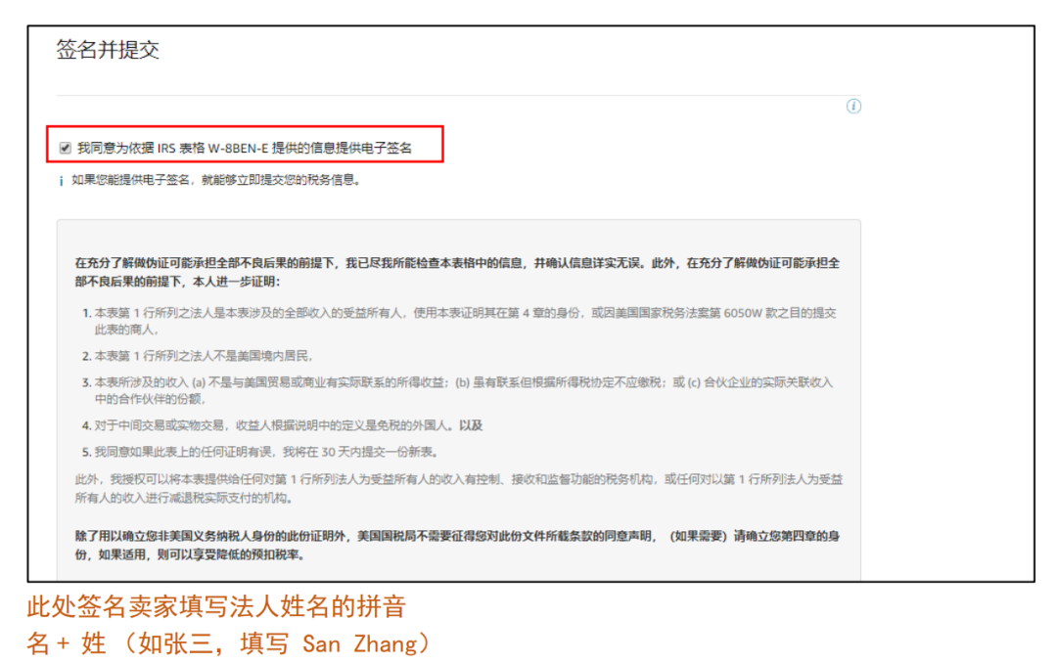Click the info icon at top right

853,107
